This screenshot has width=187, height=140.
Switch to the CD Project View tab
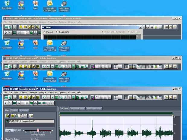point(94,108)
